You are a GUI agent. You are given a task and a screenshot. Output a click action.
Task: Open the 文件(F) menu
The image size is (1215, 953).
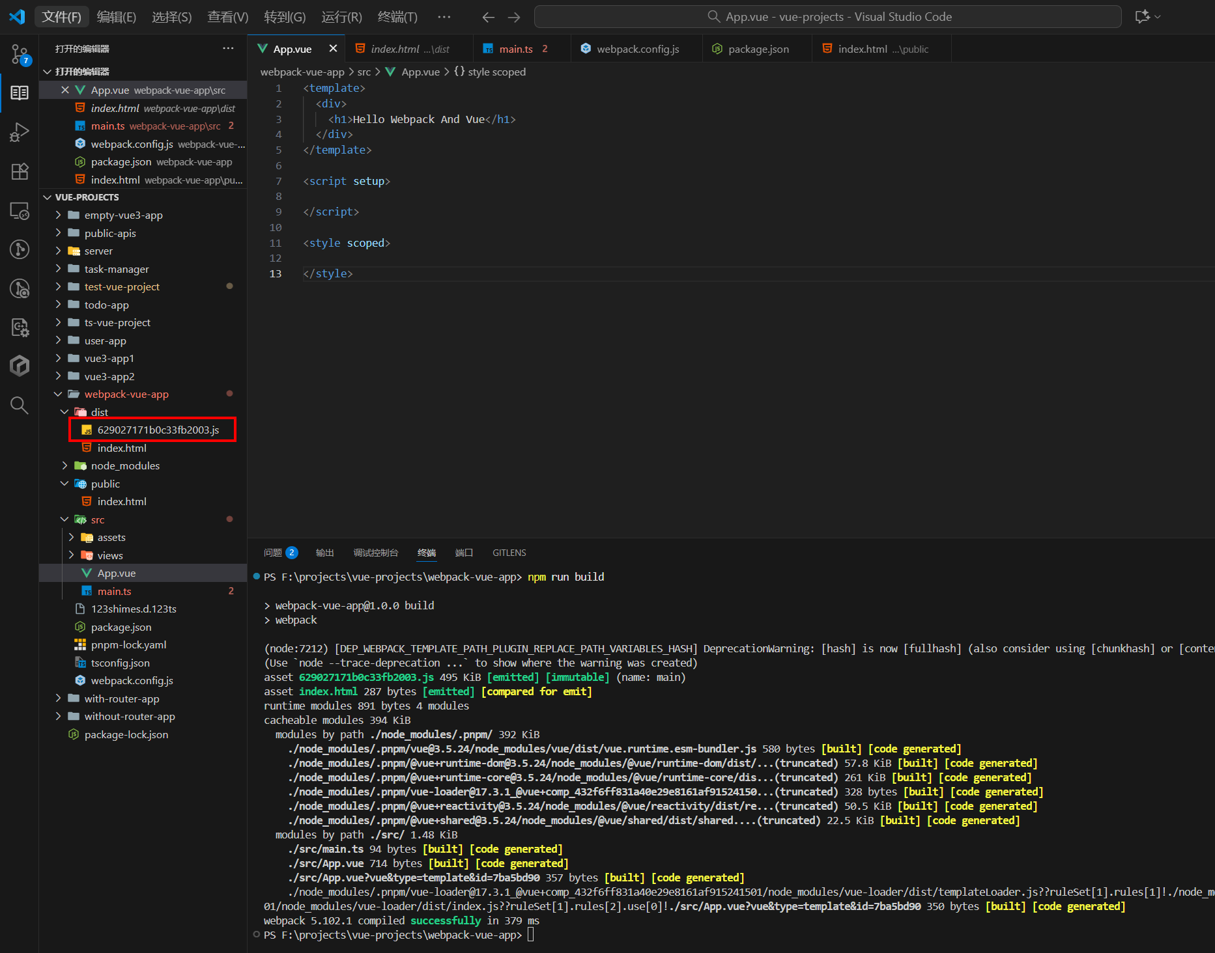tap(61, 17)
